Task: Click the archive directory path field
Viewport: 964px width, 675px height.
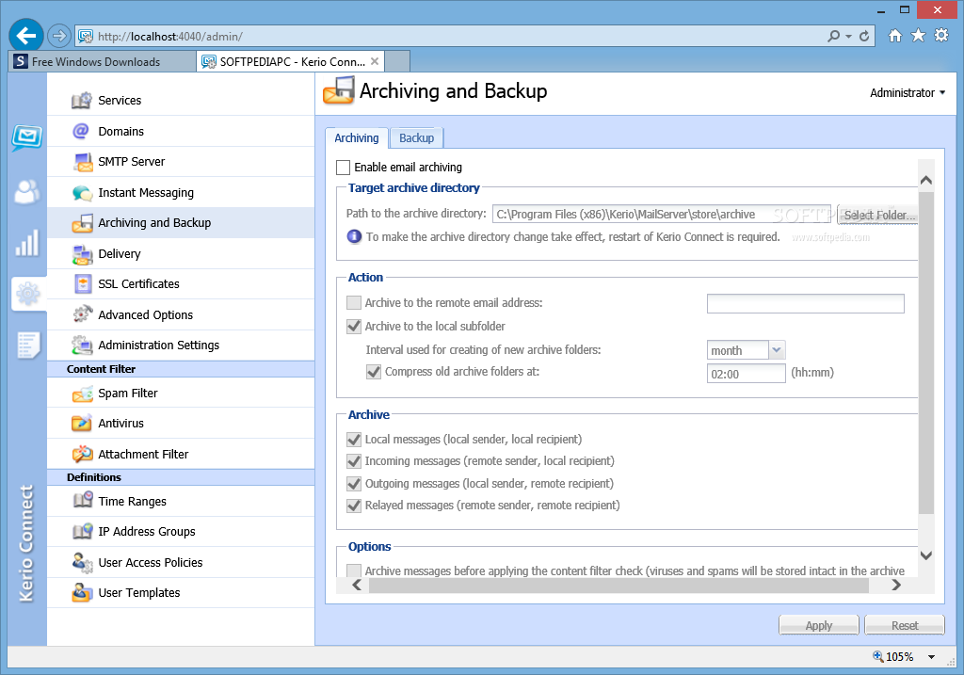Action: pos(662,214)
